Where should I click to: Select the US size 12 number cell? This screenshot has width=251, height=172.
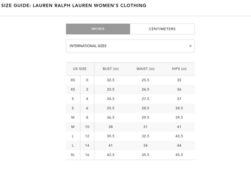(87, 136)
